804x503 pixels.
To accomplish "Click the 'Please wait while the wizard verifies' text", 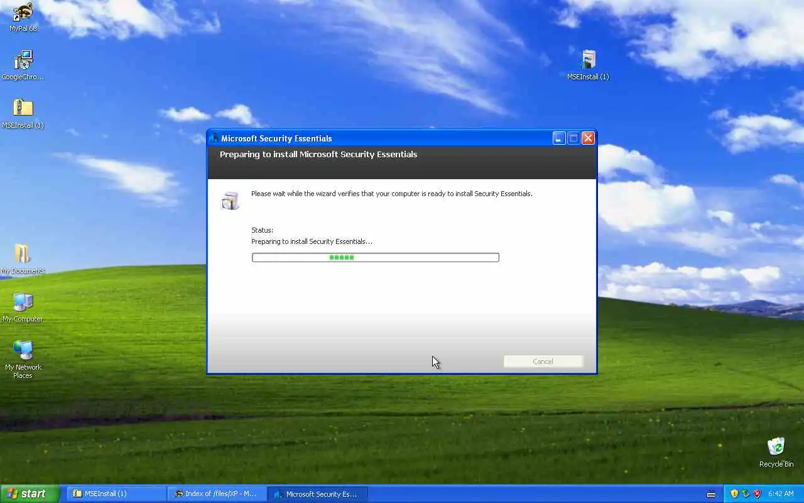I will tap(392, 194).
